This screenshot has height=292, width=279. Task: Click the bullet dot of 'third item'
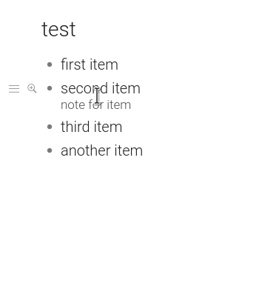(x=50, y=127)
